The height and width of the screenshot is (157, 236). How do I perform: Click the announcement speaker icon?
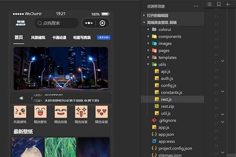coord(22,98)
